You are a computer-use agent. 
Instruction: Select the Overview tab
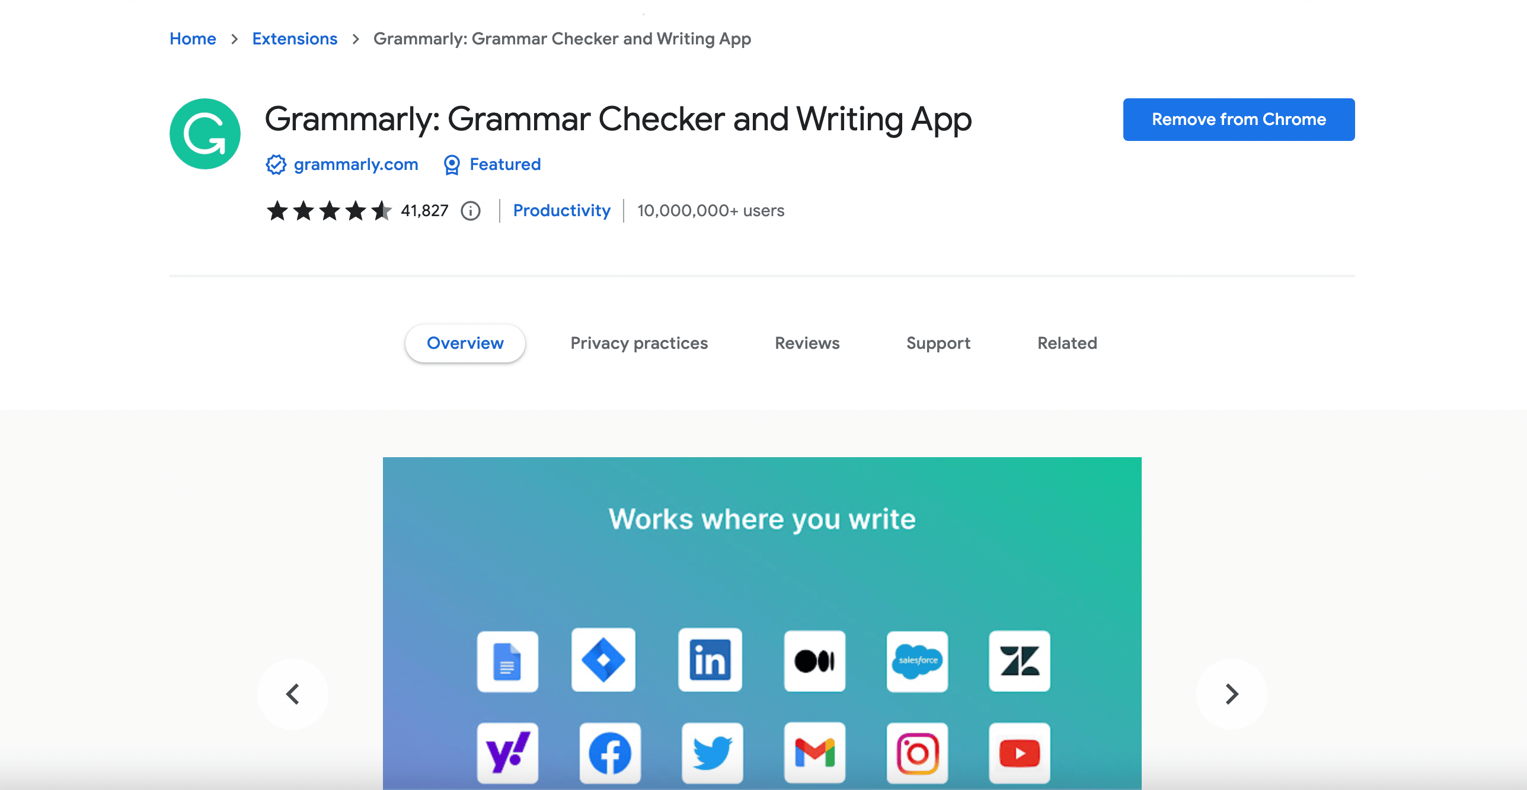point(465,343)
